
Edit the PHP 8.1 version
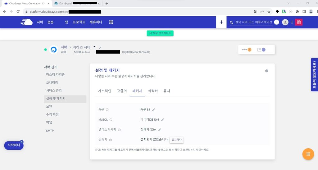[x=153, y=110]
